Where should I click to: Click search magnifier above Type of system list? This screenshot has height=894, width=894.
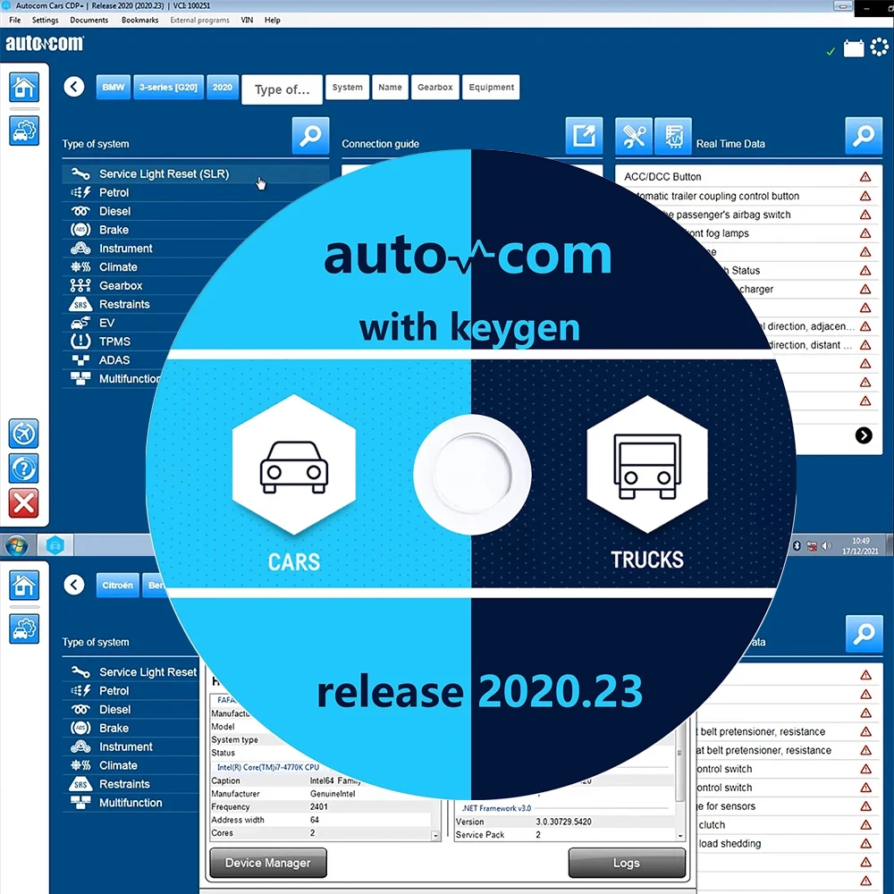pos(311,136)
